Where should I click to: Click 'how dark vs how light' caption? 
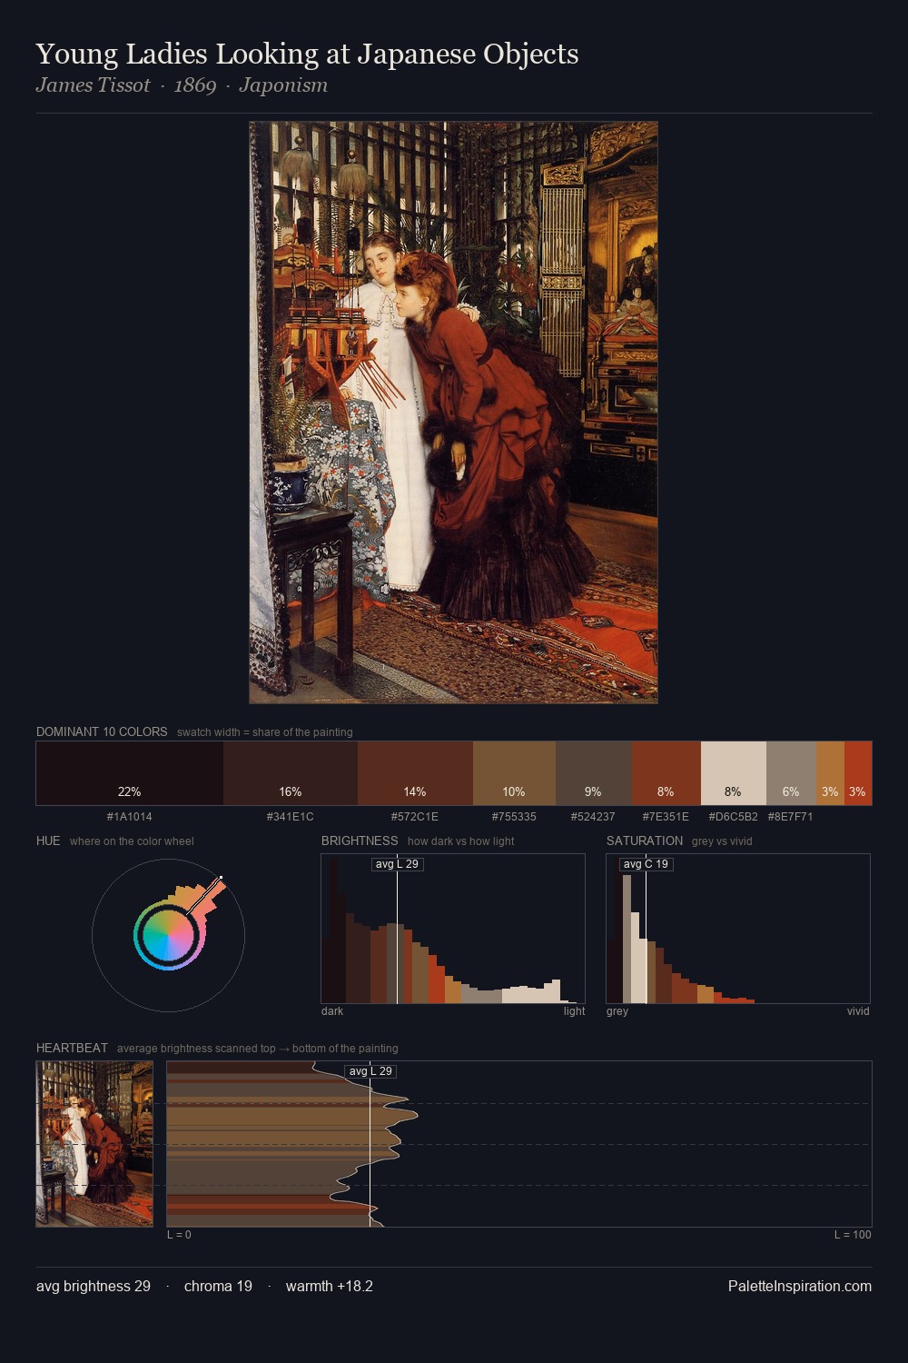(x=460, y=841)
